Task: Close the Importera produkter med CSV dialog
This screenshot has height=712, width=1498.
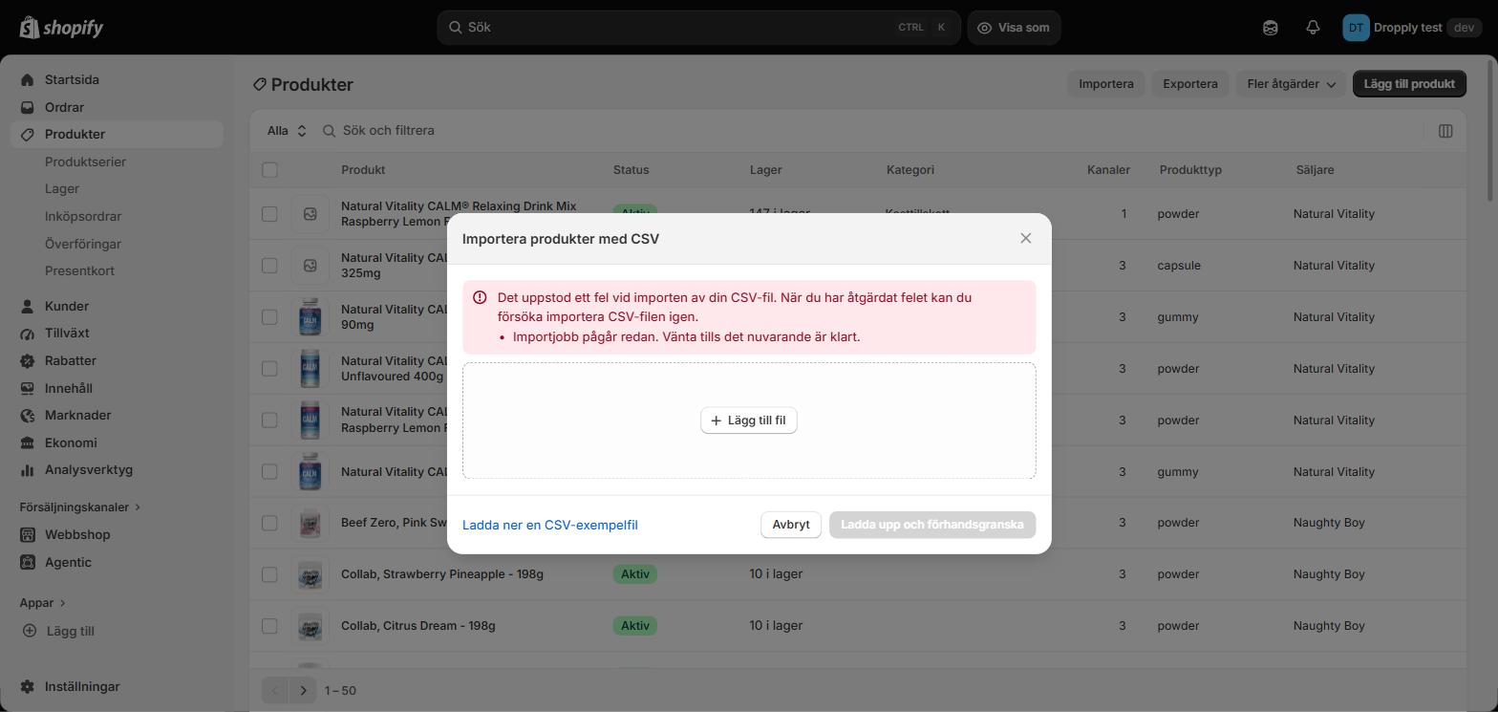Action: pos(1025,238)
